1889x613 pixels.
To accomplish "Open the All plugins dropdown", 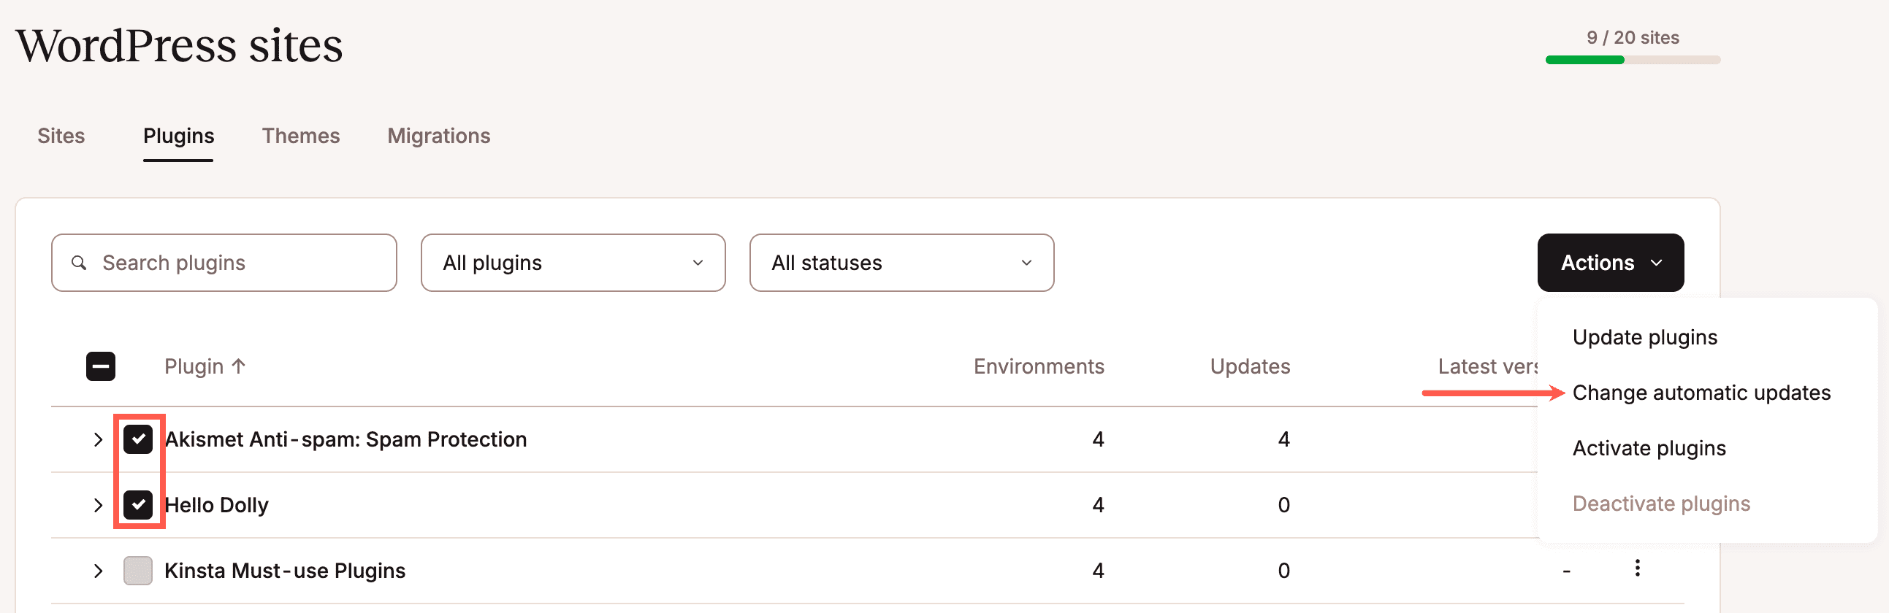I will click(x=573, y=263).
